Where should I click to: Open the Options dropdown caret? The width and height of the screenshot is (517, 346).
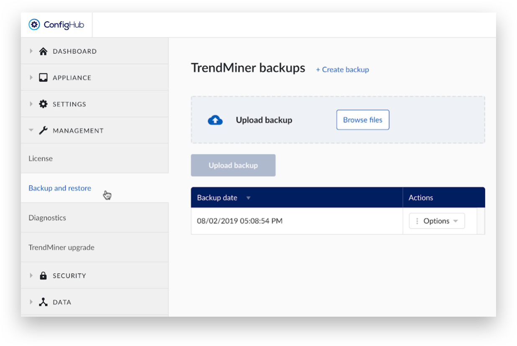coord(455,221)
